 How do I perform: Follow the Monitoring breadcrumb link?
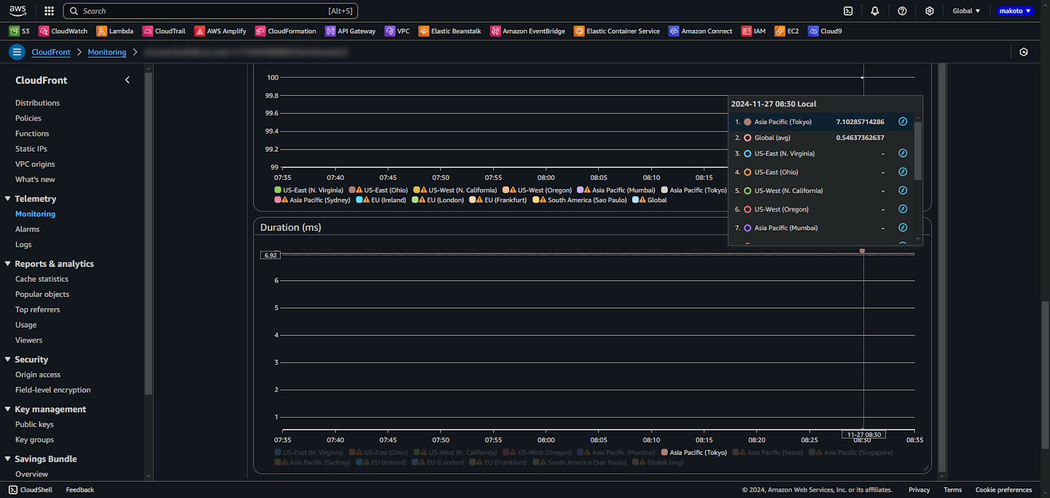[107, 52]
